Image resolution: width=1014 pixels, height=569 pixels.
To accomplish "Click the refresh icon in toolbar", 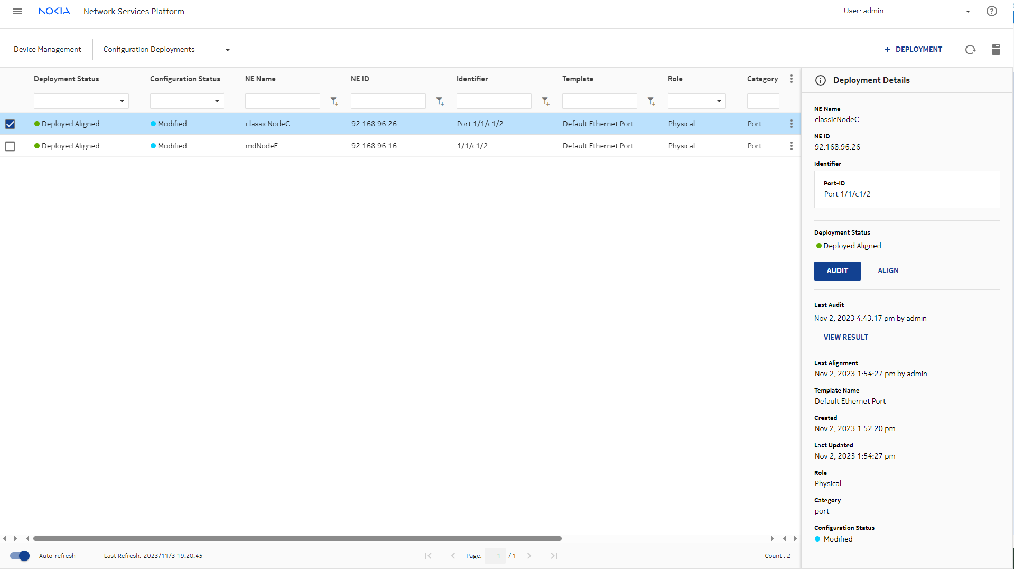I will coord(970,50).
